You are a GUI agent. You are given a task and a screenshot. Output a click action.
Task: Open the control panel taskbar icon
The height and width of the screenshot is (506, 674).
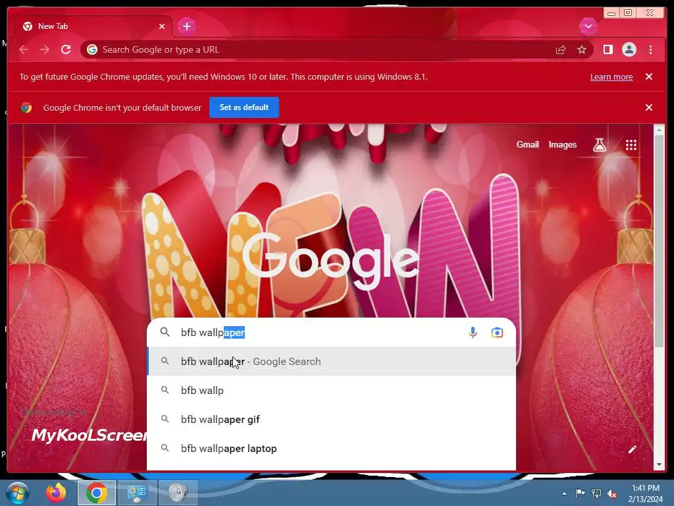[x=137, y=493]
